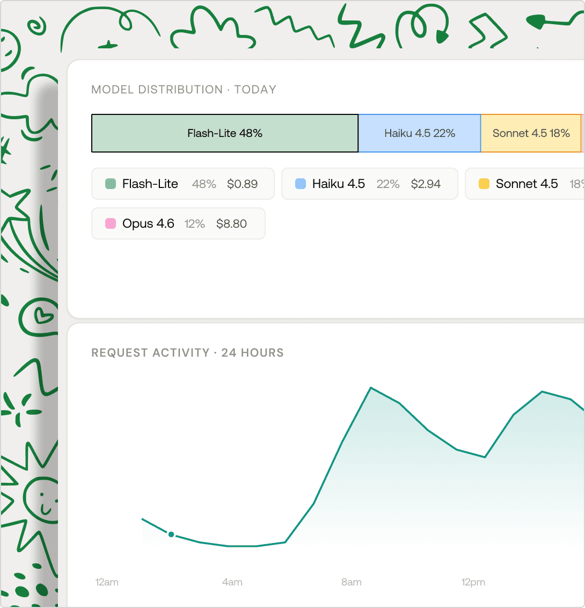The height and width of the screenshot is (608, 585).
Task: Click the highlighted data point on the activity line
Action: click(x=171, y=534)
